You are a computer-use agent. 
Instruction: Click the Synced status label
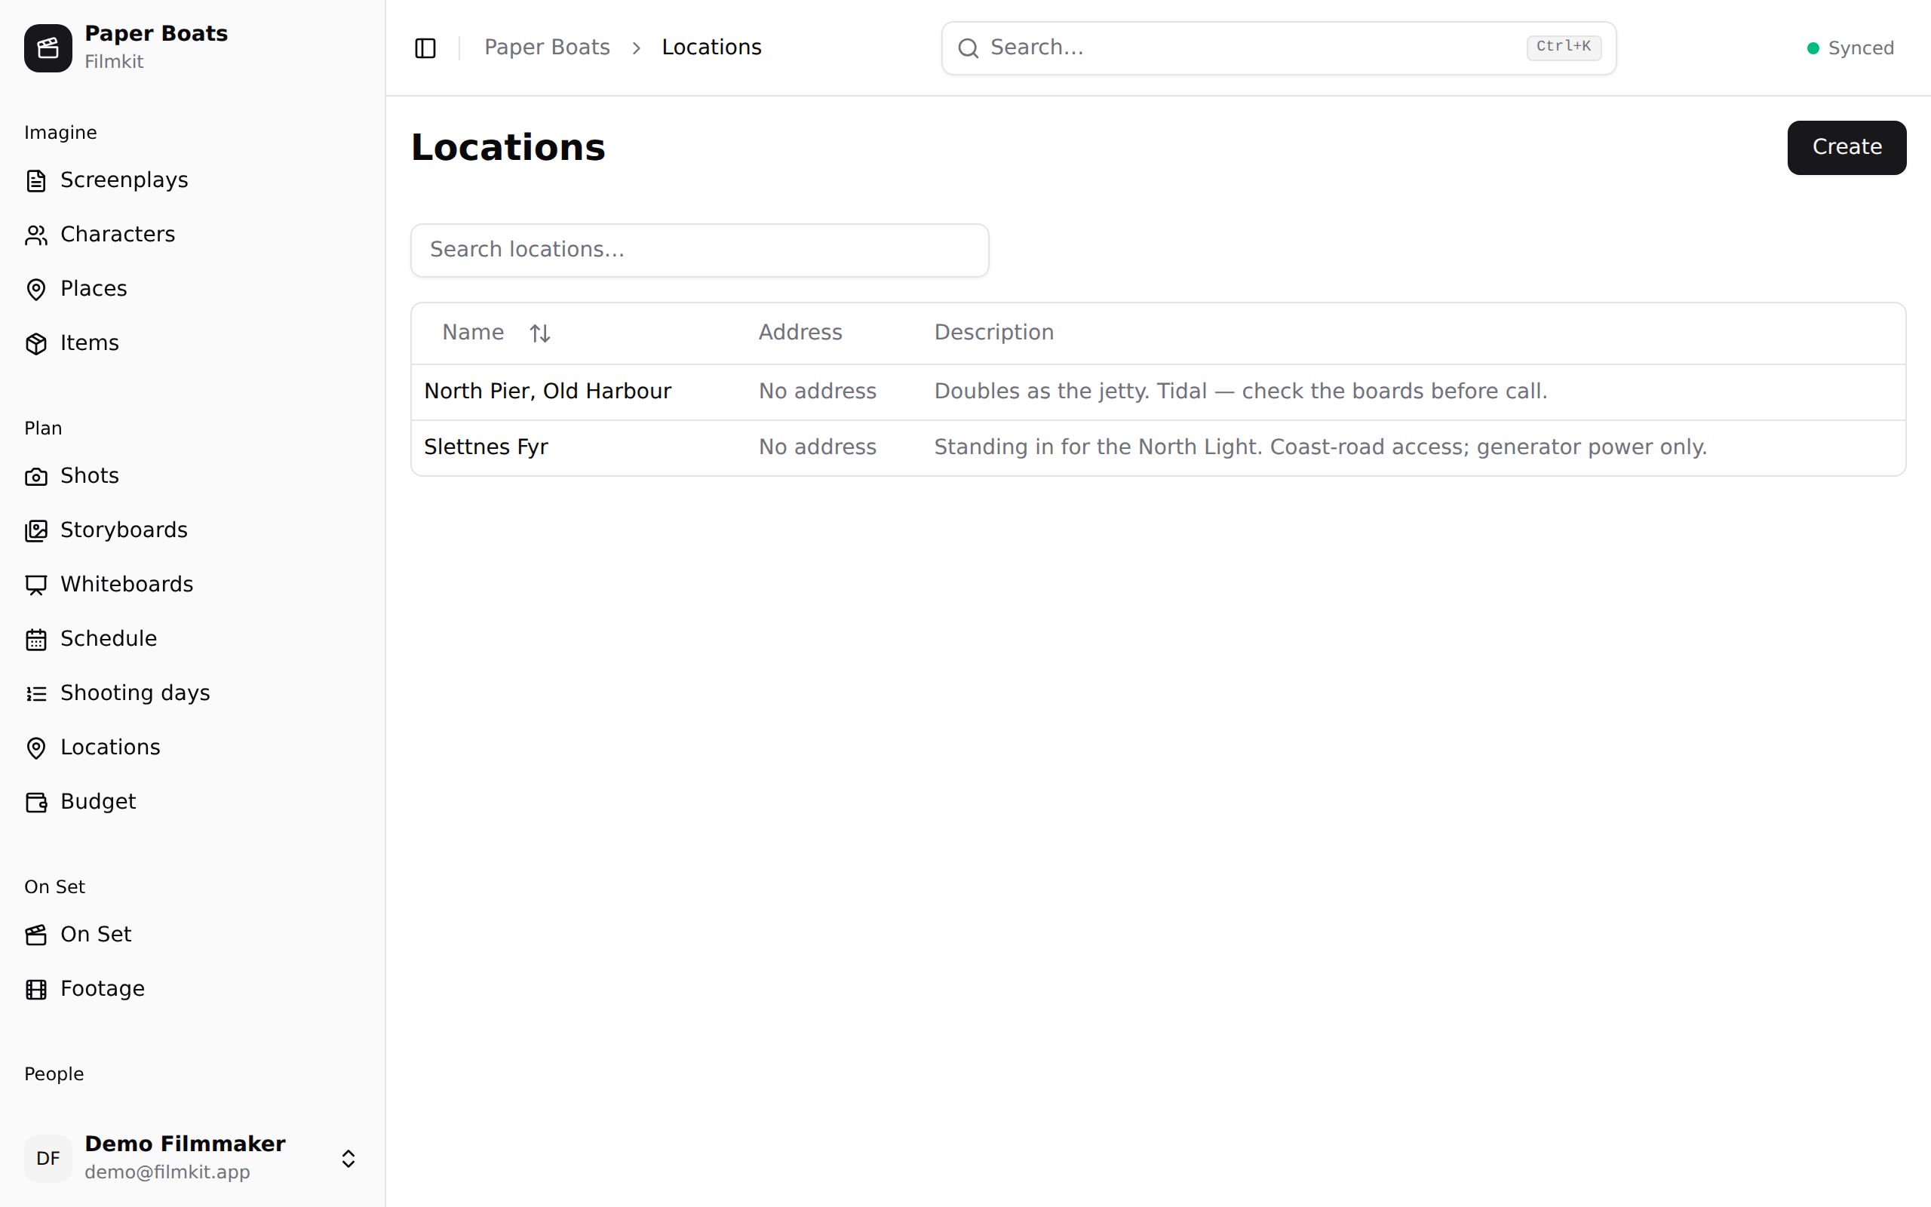(1861, 48)
